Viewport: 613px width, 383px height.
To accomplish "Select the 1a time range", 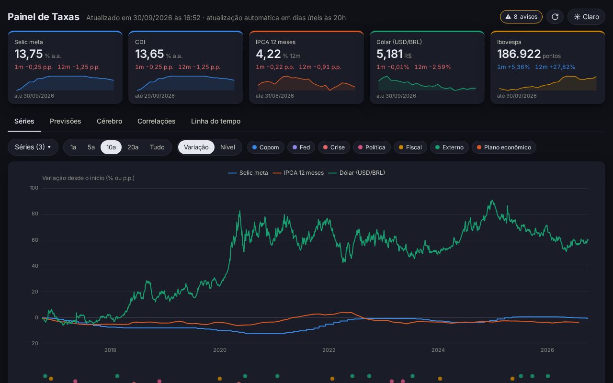I will coord(73,147).
